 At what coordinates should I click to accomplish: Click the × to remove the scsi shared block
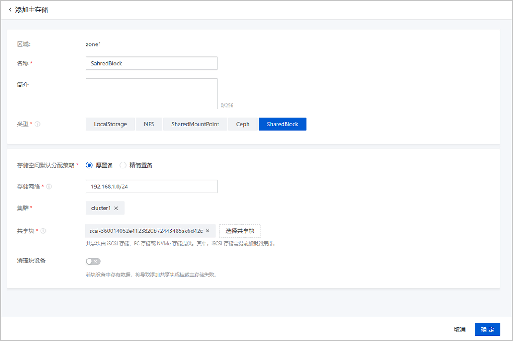207,230
